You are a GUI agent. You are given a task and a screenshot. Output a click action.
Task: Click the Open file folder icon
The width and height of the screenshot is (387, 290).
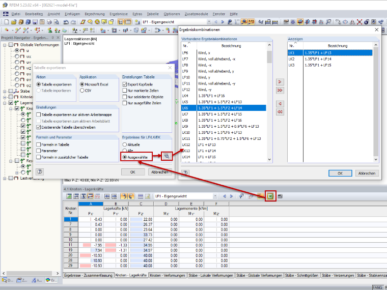(14, 22)
